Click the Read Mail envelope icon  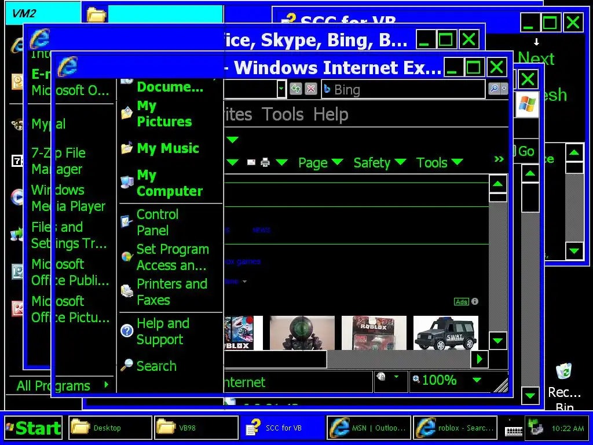251,162
